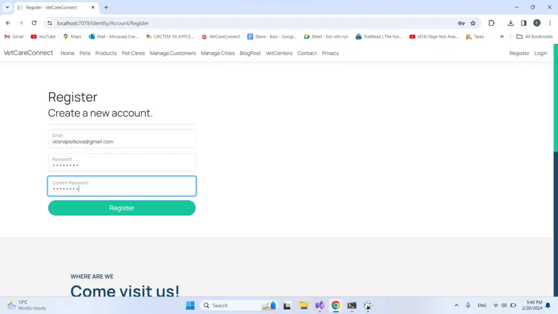Bookmark this page with the star icon
Screen dimensions: 558x314
473,23
